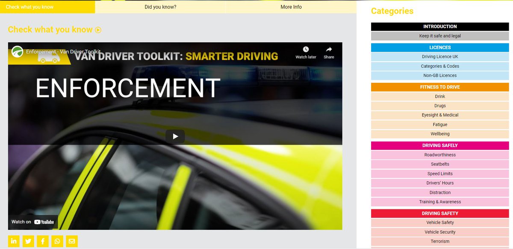Share page via WhatsApp icon
Viewport: 513px width, 249px height.
[x=57, y=241]
